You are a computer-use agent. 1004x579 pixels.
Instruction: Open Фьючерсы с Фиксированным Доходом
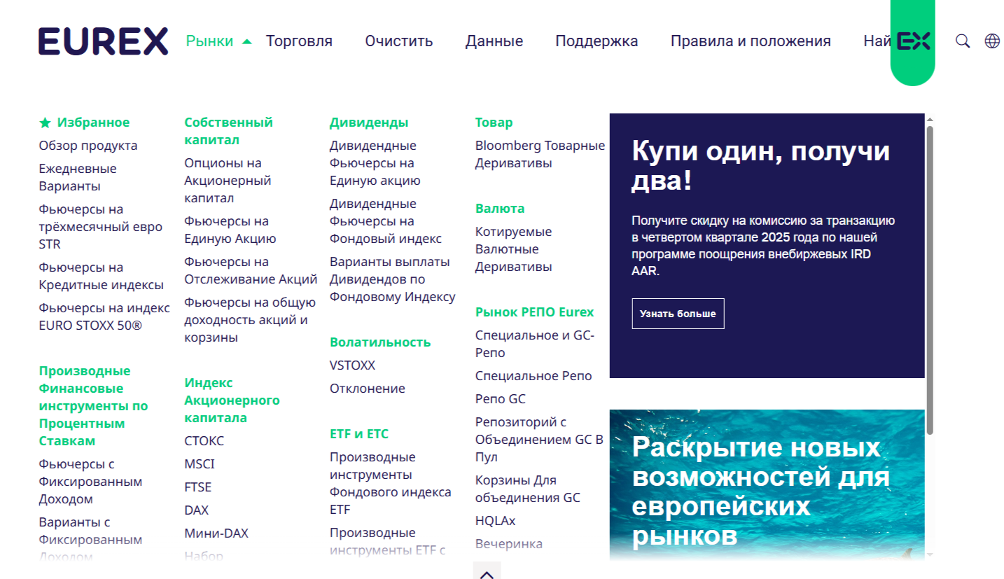point(90,482)
